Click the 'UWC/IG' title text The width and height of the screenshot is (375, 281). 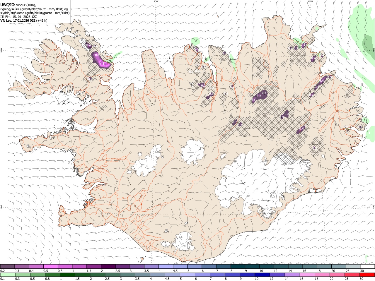click(x=7, y=5)
